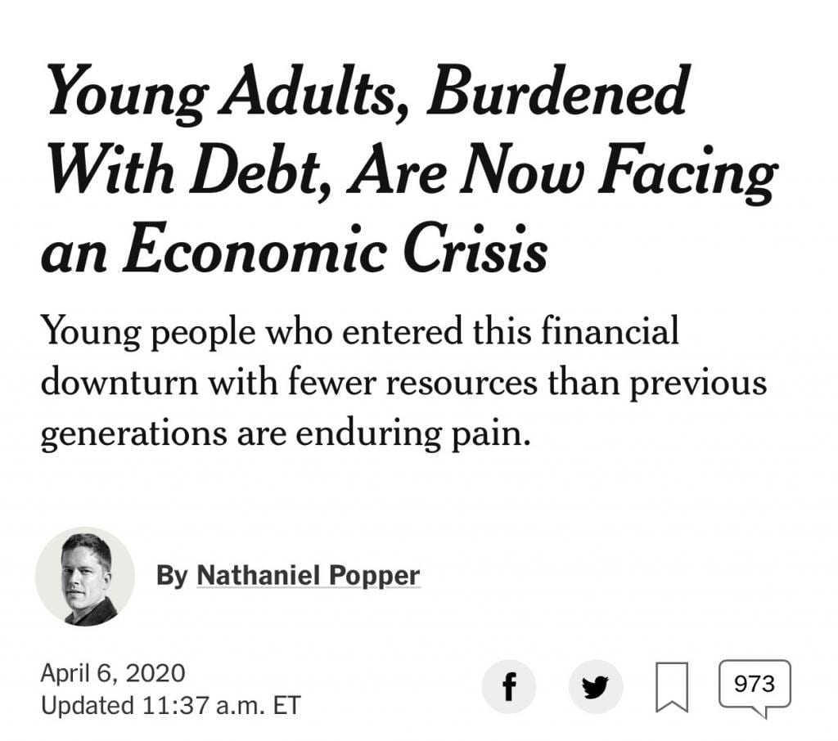
Task: Click the lowercase 'f' Facebook circle
Action: 508,686
